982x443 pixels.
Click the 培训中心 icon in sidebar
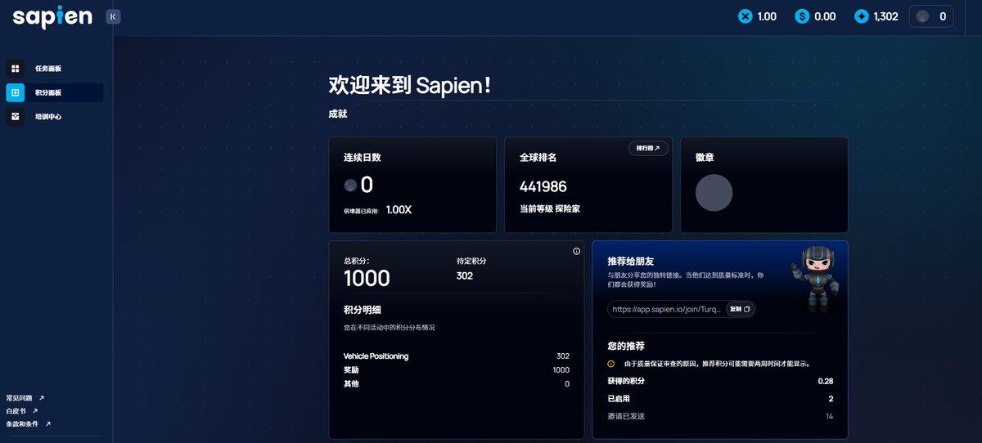tap(15, 117)
